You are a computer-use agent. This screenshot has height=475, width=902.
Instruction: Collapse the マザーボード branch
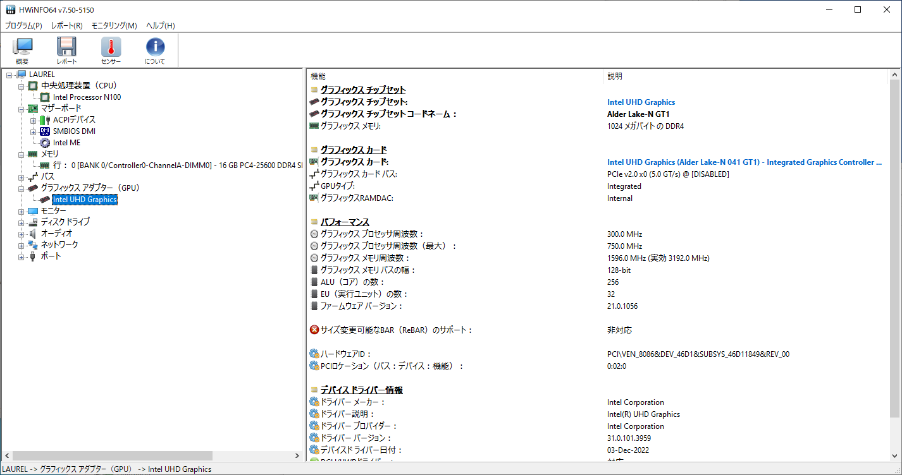(22, 109)
